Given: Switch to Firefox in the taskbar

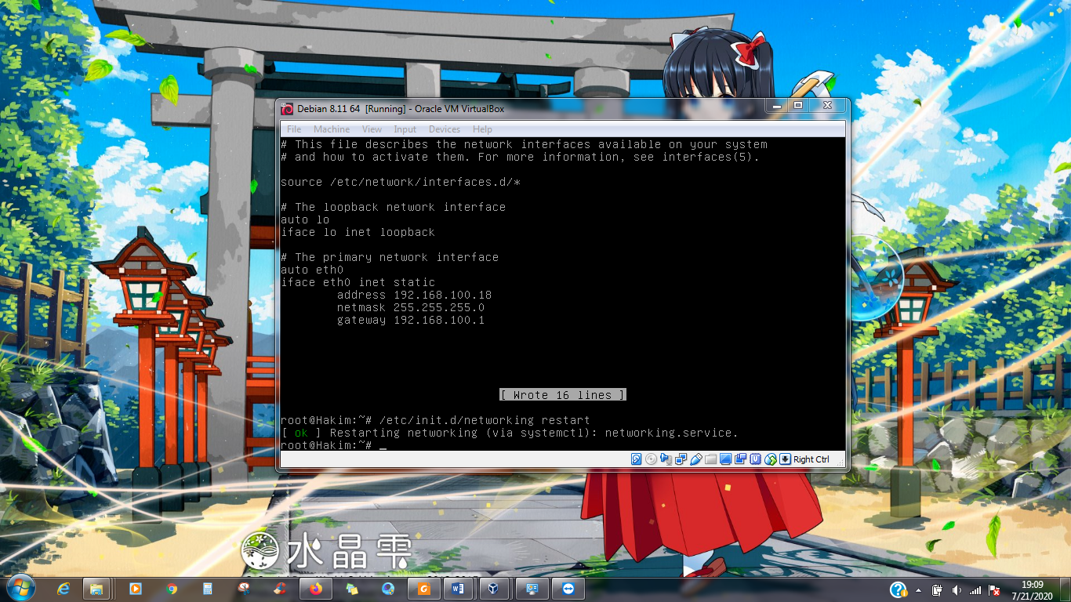Looking at the screenshot, I should [x=316, y=589].
